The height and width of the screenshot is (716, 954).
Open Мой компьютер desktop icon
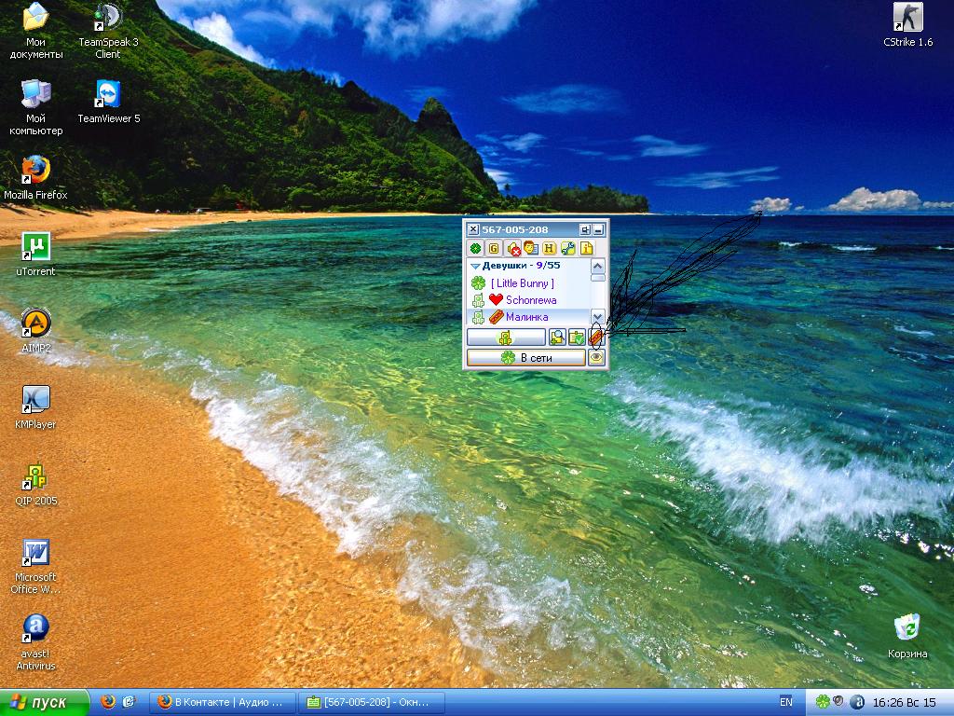[x=36, y=108]
